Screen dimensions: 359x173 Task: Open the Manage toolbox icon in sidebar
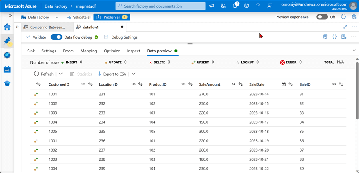pos(7,69)
